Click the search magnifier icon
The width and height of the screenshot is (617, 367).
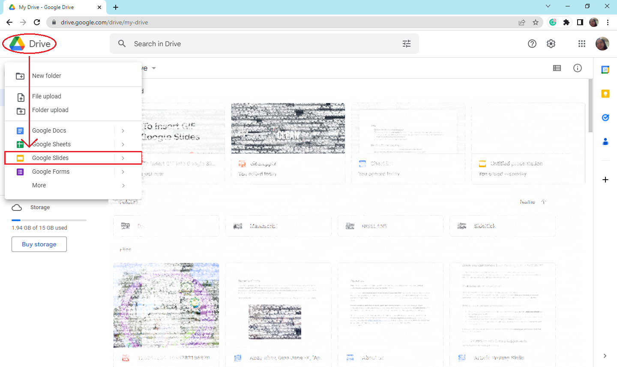(122, 44)
